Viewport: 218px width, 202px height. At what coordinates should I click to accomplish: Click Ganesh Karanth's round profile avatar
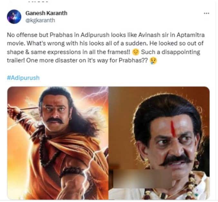point(14,17)
